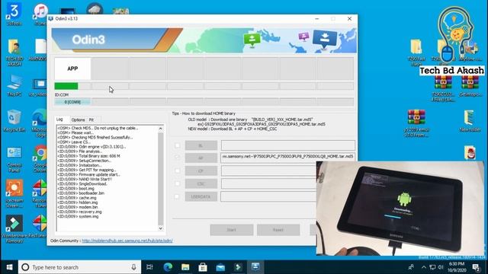Click the BL file button

tap(201, 145)
